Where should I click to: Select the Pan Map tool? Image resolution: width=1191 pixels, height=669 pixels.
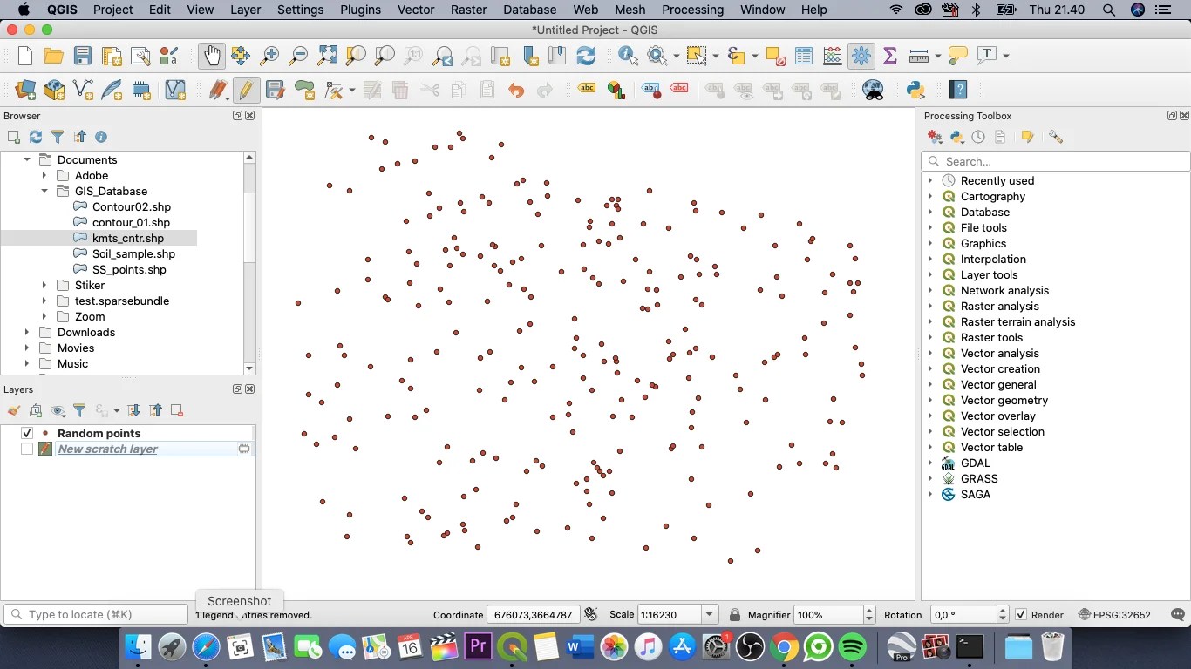point(212,55)
